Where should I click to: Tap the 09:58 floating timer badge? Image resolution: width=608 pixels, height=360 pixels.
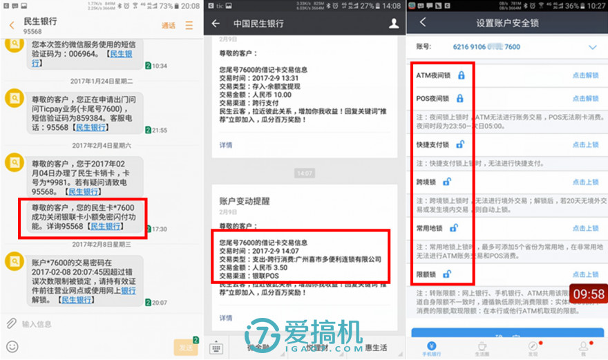coord(588,294)
